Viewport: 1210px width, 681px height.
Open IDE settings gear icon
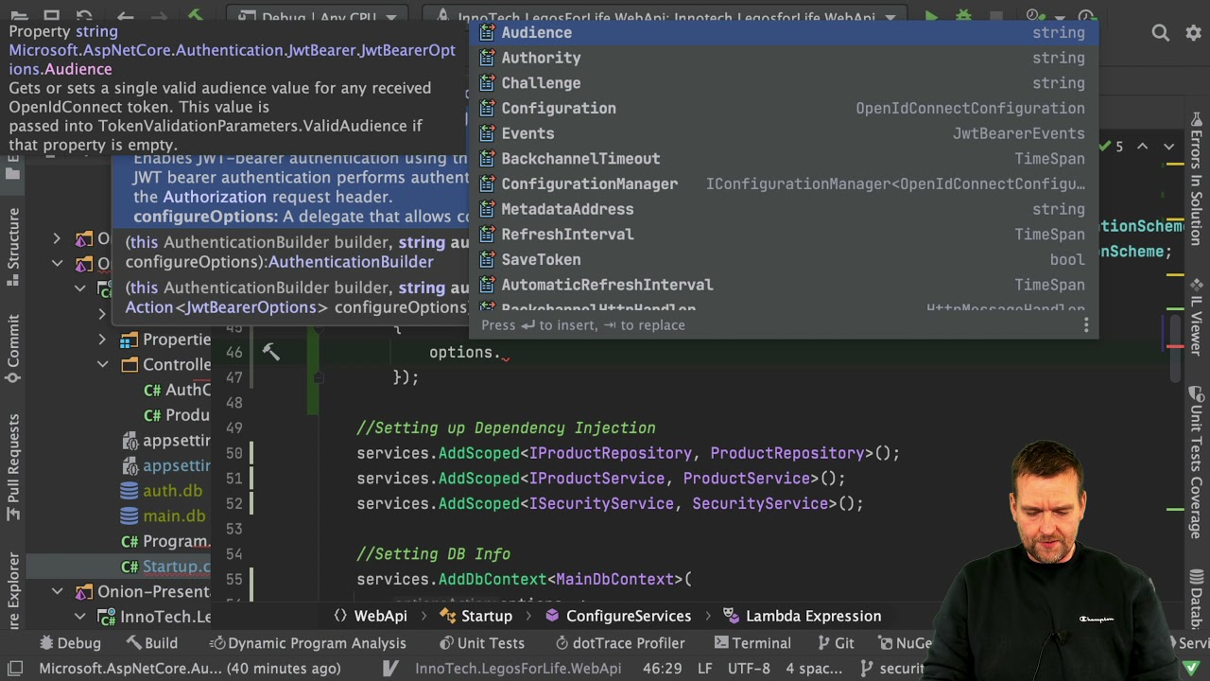(1193, 33)
